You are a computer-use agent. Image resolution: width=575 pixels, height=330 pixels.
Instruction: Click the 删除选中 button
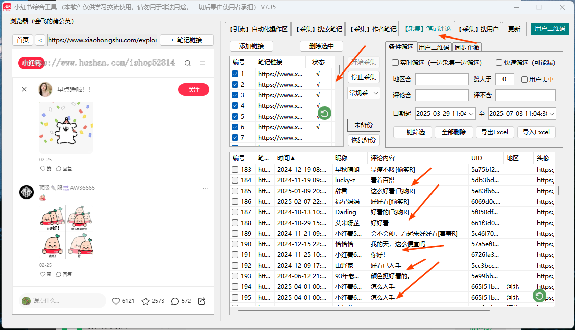point(321,46)
